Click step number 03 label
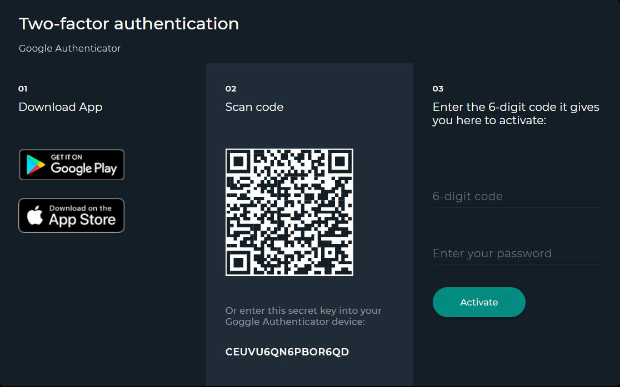Viewport: 620px width, 387px height. [438, 89]
